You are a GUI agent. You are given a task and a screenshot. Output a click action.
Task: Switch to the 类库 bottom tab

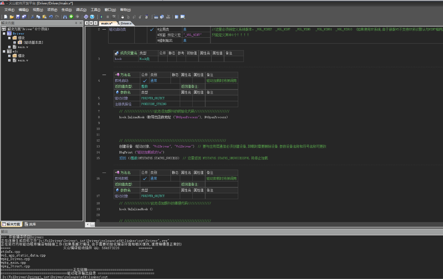30,224
